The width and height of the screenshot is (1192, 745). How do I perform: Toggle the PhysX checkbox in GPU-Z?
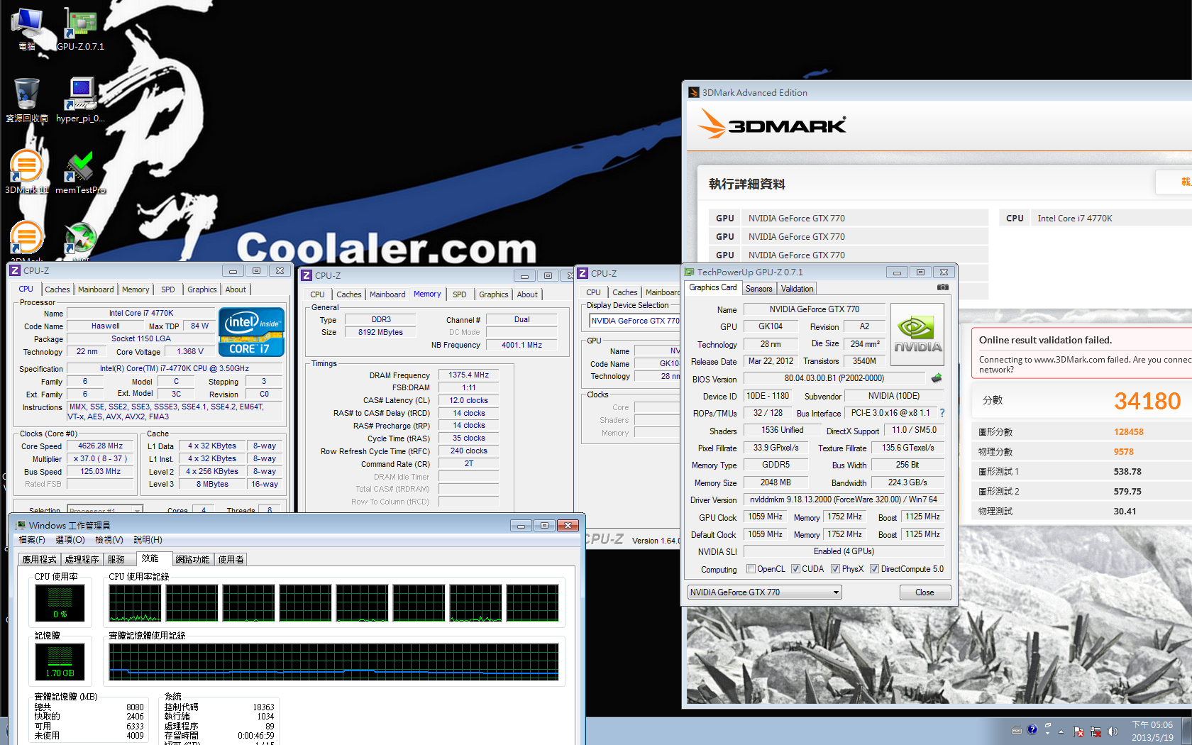[x=836, y=569]
